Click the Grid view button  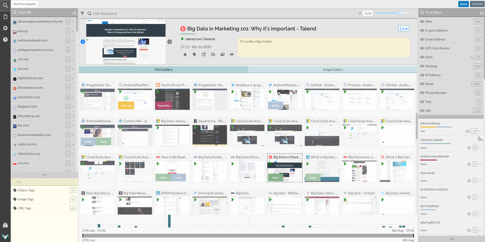[368, 13]
